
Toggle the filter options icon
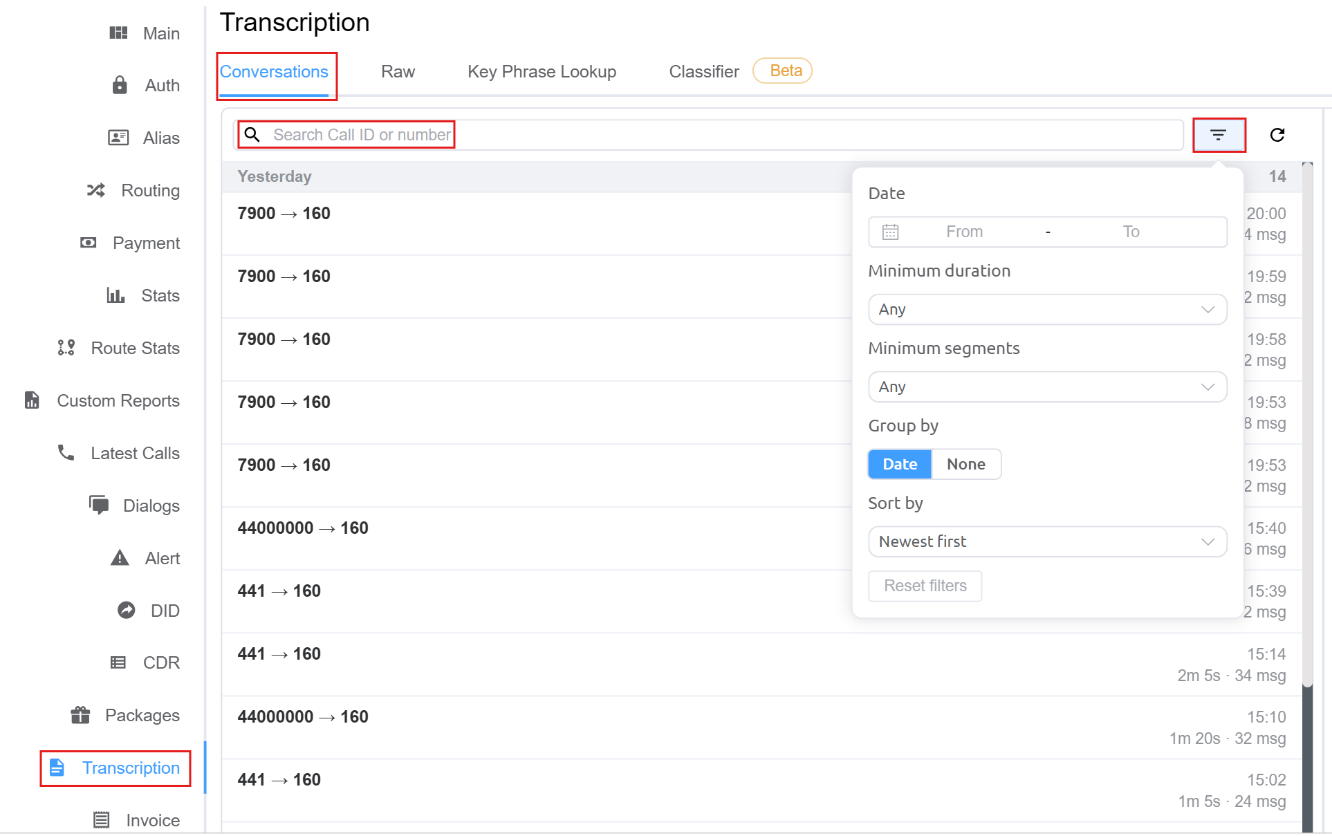[x=1219, y=135]
